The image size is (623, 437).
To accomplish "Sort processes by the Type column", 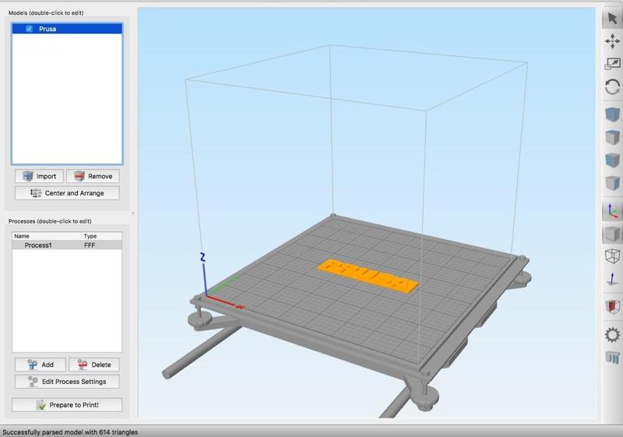I will (x=102, y=236).
